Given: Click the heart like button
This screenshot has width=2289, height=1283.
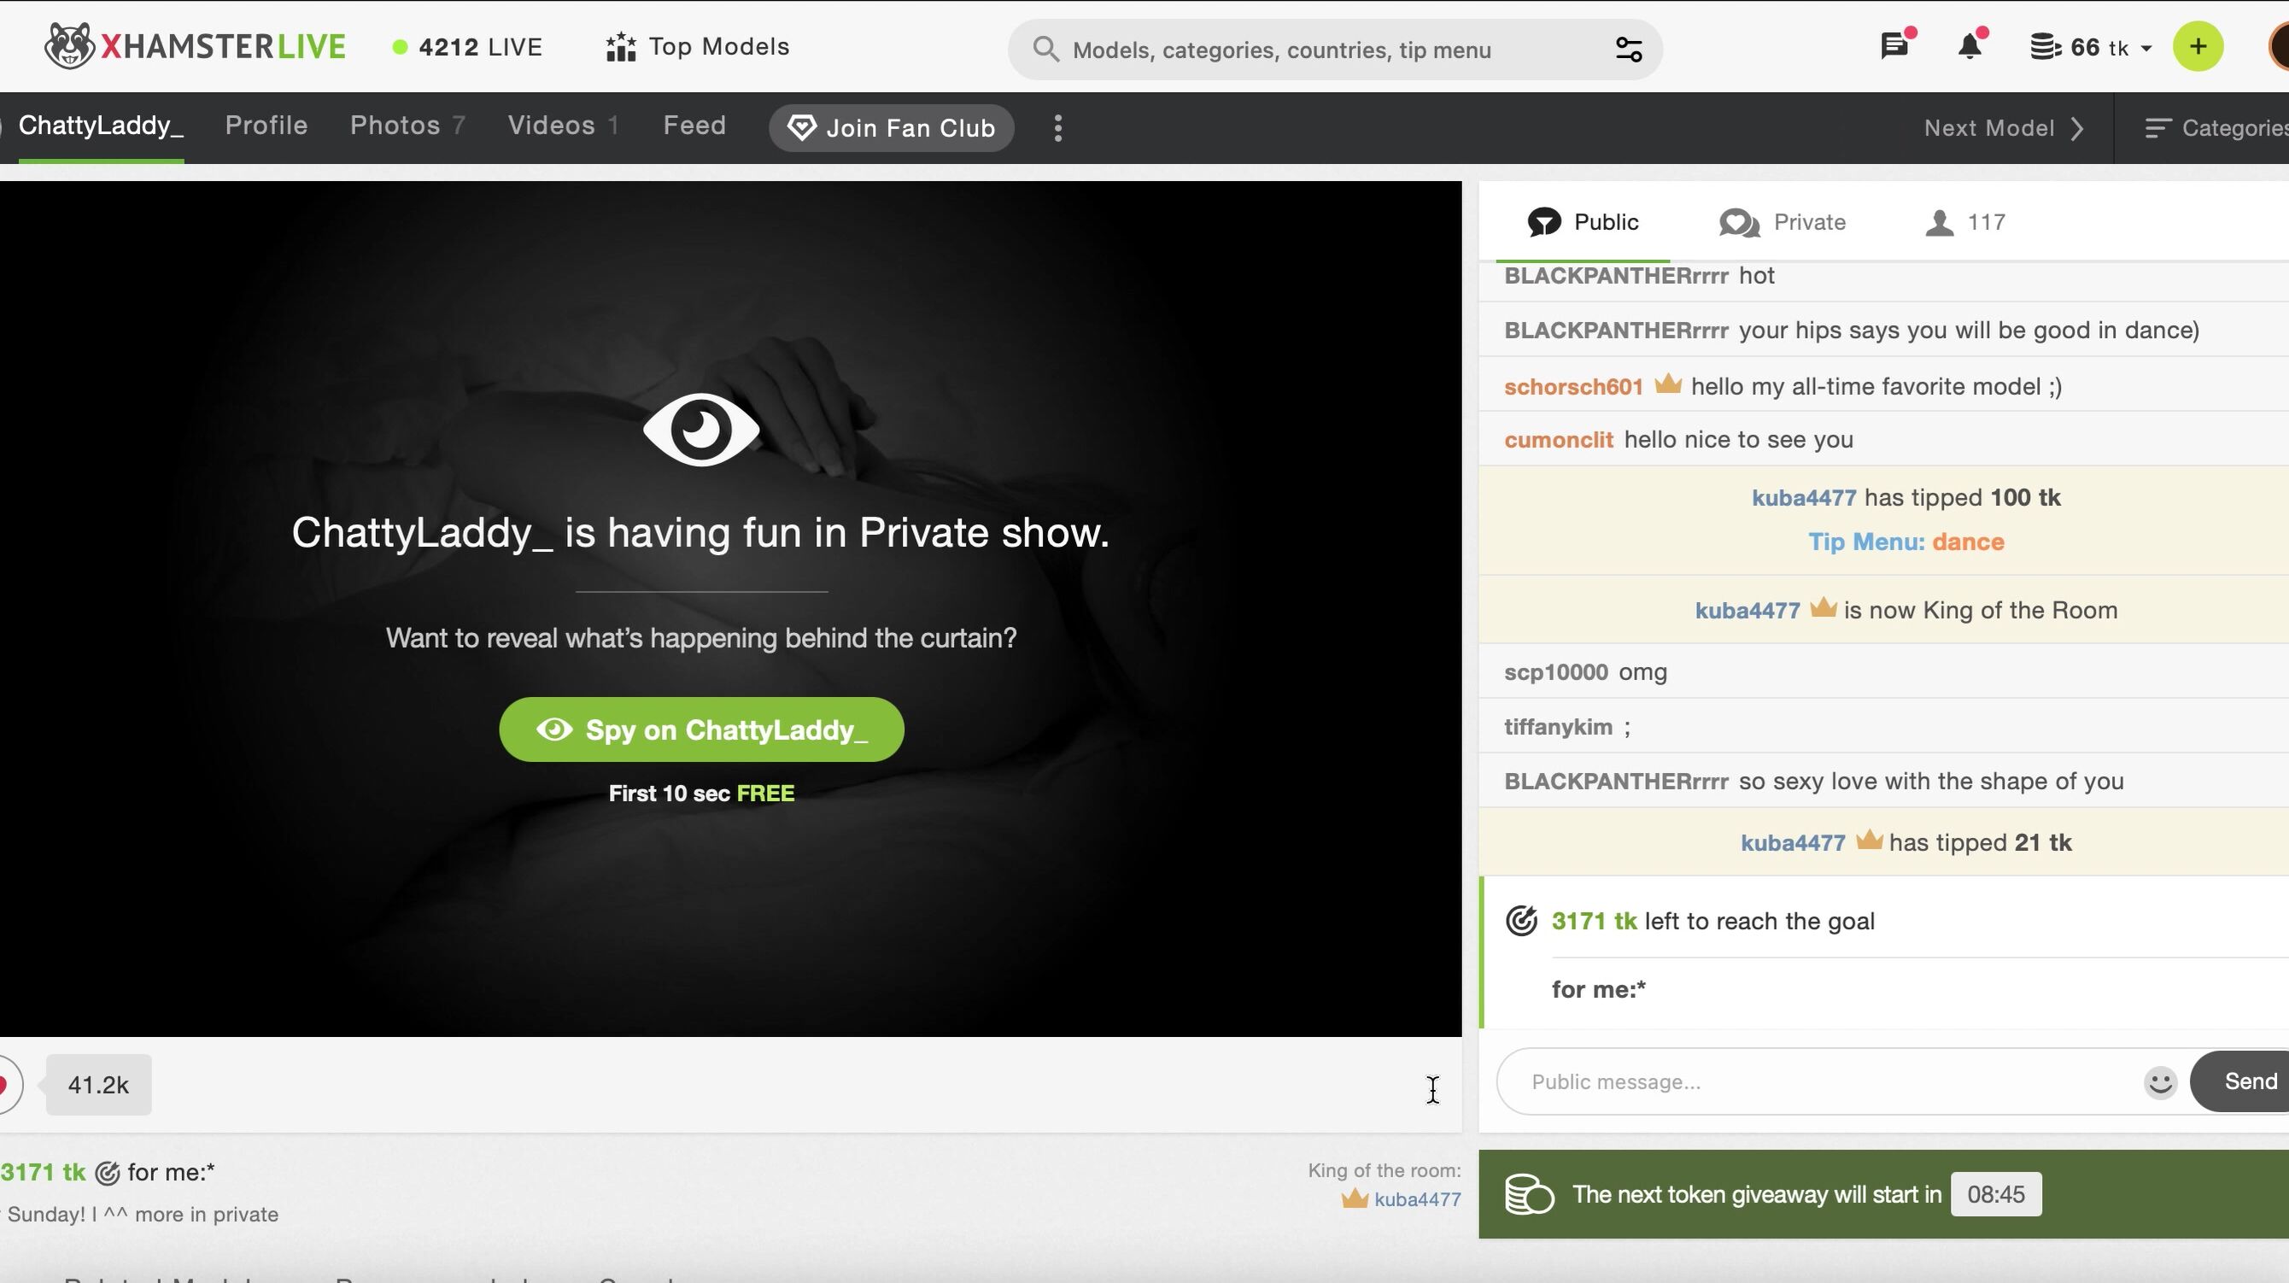Looking at the screenshot, I should [7, 1085].
